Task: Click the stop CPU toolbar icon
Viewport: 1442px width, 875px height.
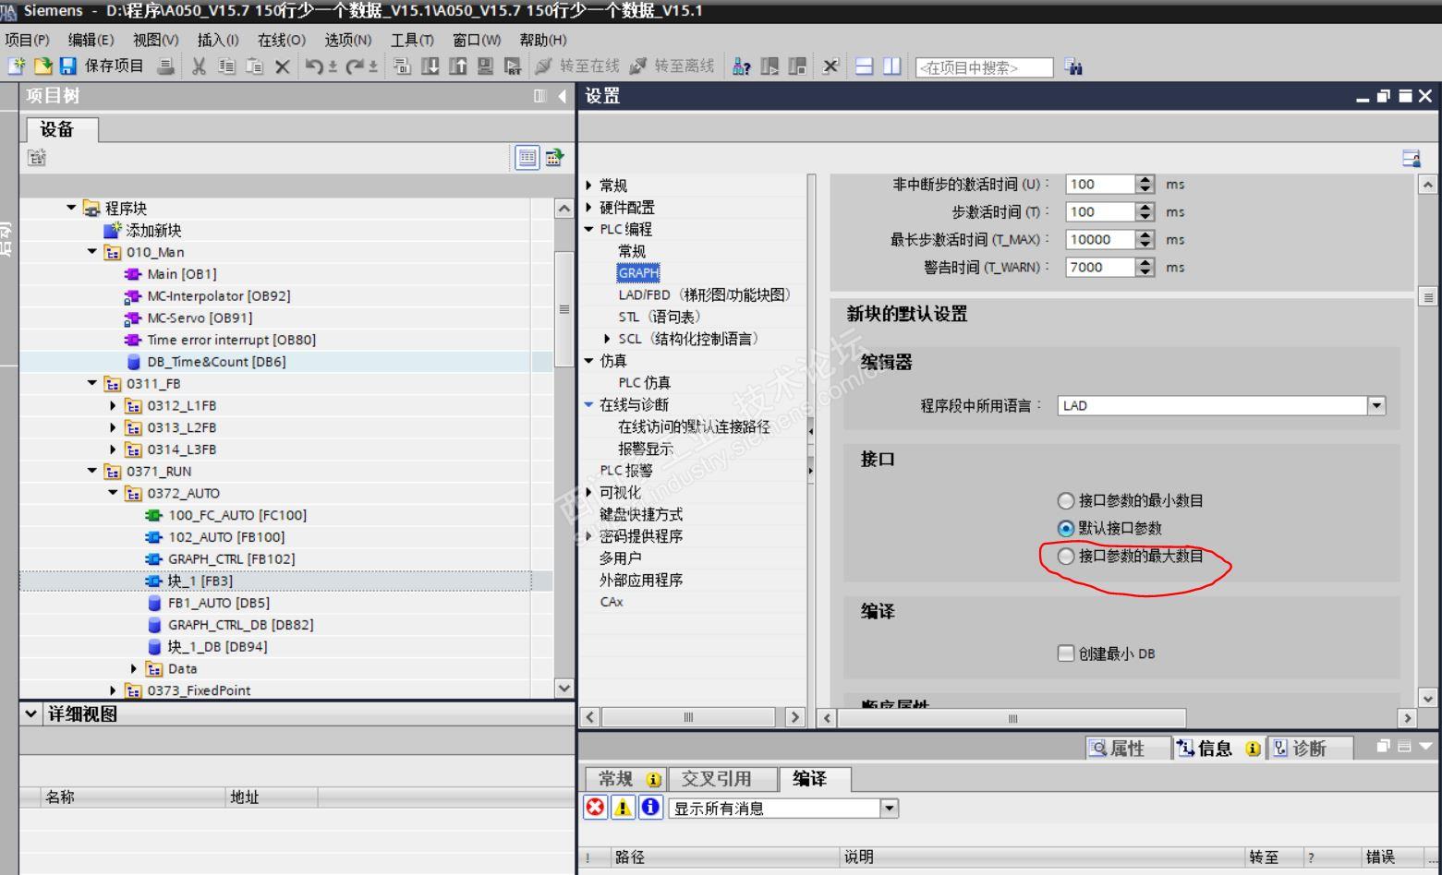Action: coord(797,66)
